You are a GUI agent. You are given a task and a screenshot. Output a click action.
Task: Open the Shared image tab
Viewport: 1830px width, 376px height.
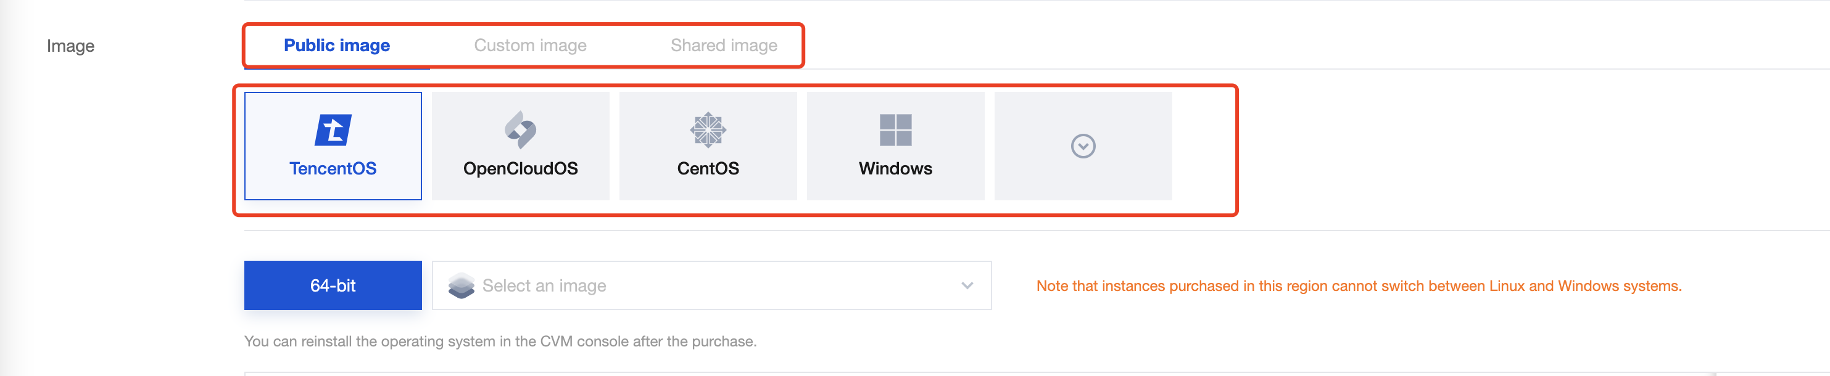click(x=723, y=46)
